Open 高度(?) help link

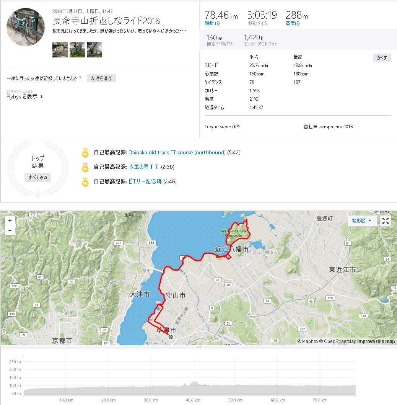(293, 23)
